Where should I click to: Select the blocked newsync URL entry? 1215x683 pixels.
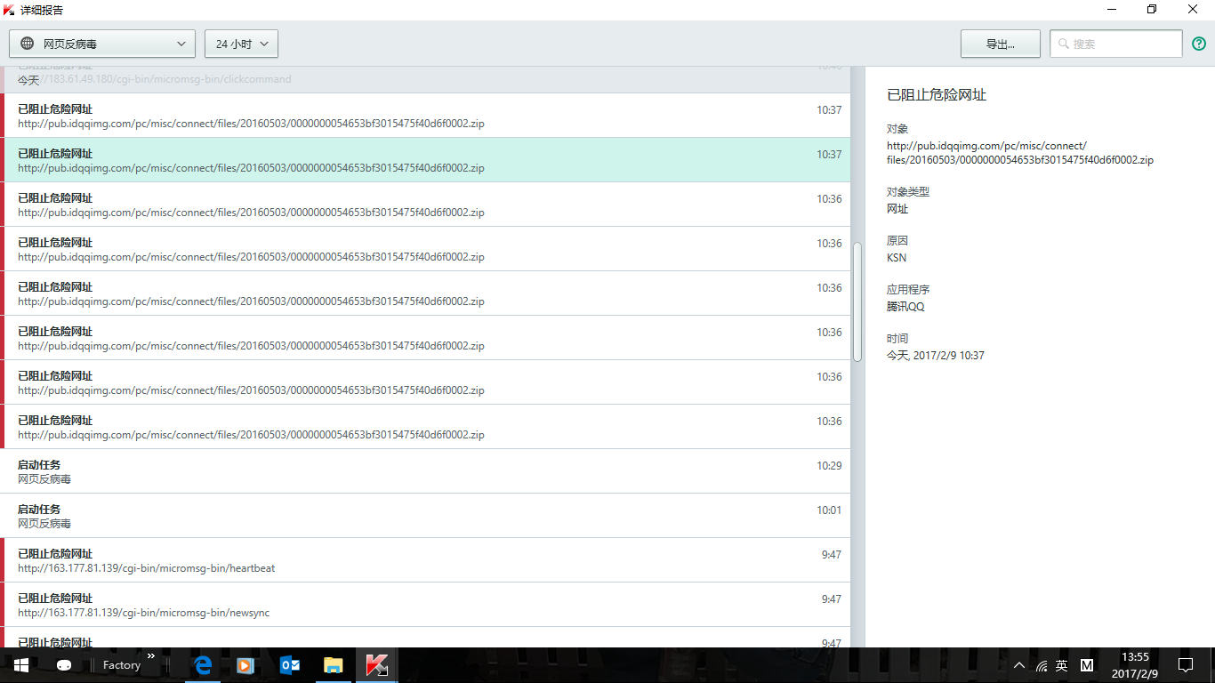click(427, 605)
